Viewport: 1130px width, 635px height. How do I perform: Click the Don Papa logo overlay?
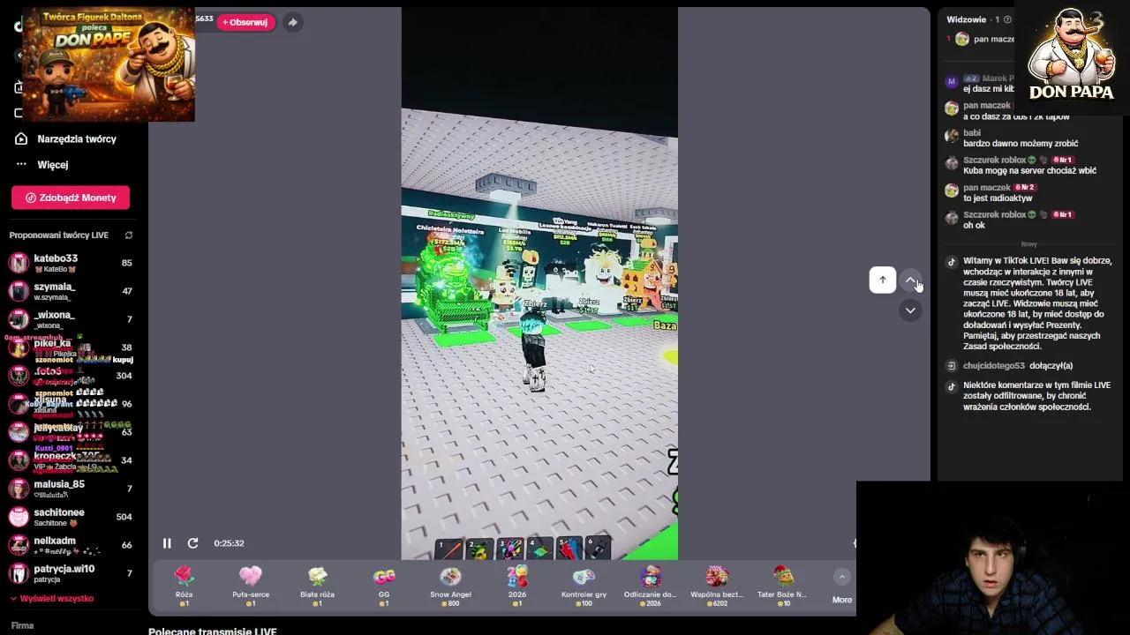pos(1071,55)
